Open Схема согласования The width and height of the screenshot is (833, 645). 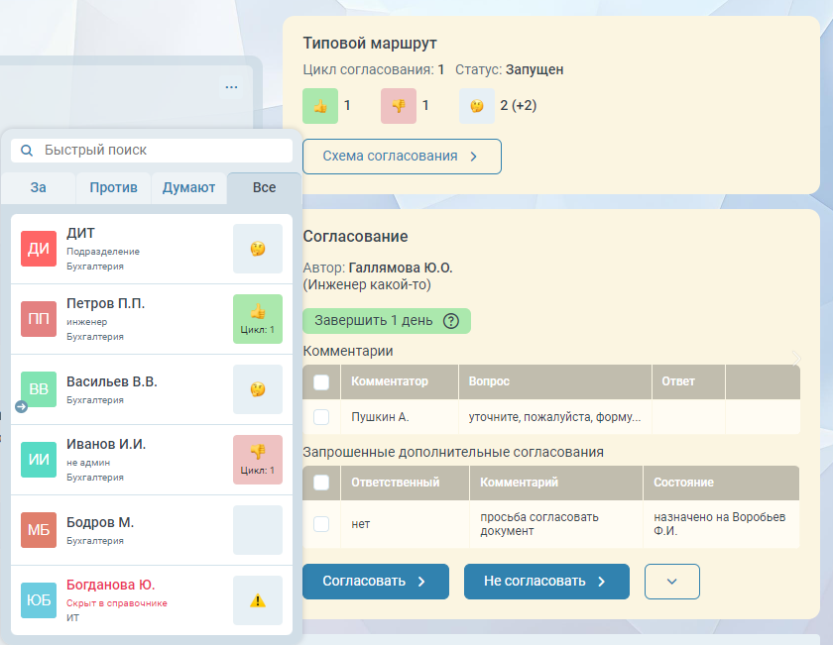pos(402,157)
